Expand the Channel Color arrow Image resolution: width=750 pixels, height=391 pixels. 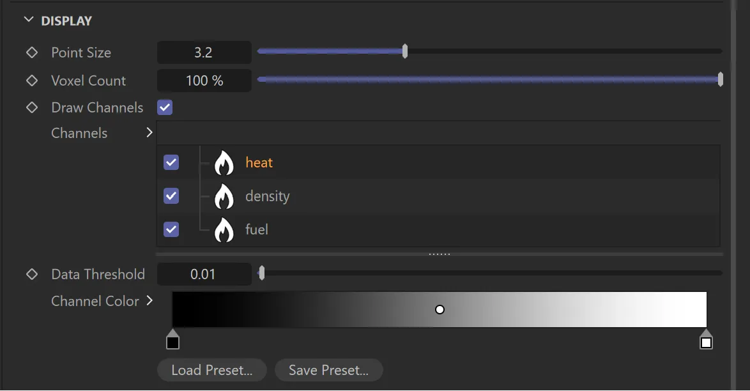(x=149, y=300)
